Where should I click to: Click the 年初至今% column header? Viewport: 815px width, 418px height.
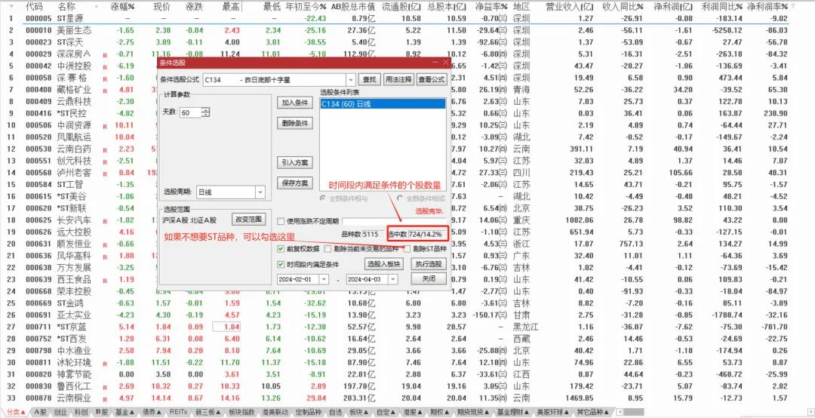coord(306,7)
